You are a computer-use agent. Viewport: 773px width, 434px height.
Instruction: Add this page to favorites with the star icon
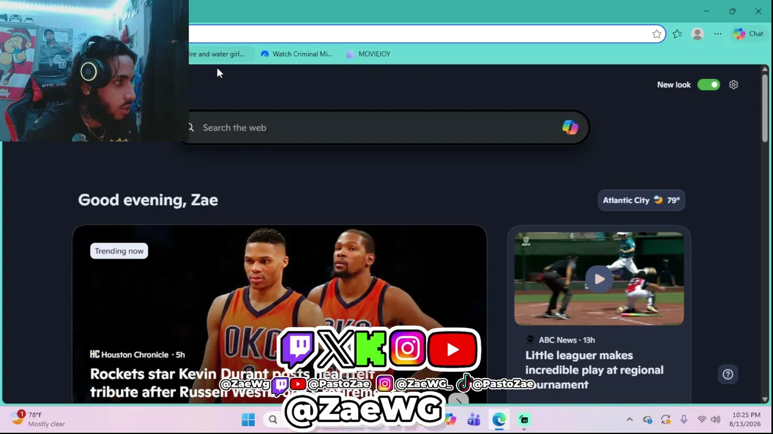(x=657, y=34)
